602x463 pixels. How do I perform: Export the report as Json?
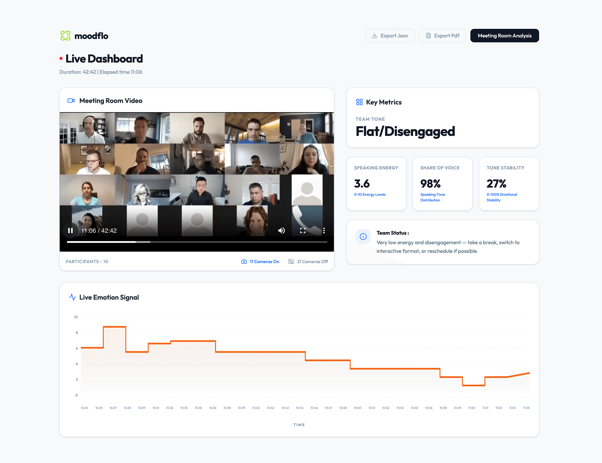pos(390,36)
